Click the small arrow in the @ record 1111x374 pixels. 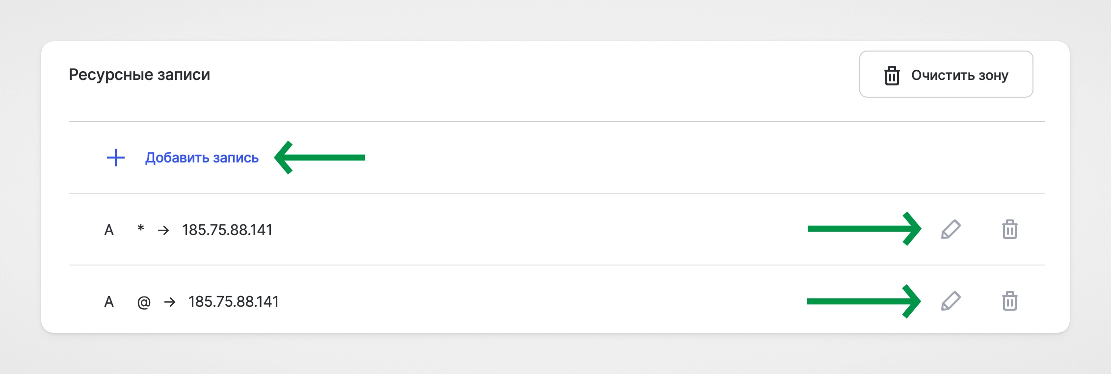pos(170,302)
